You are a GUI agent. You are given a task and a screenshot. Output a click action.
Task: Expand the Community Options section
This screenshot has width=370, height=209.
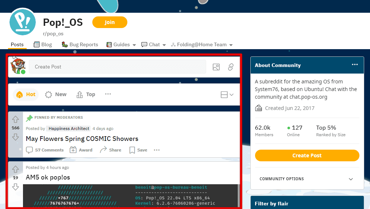tap(307, 179)
